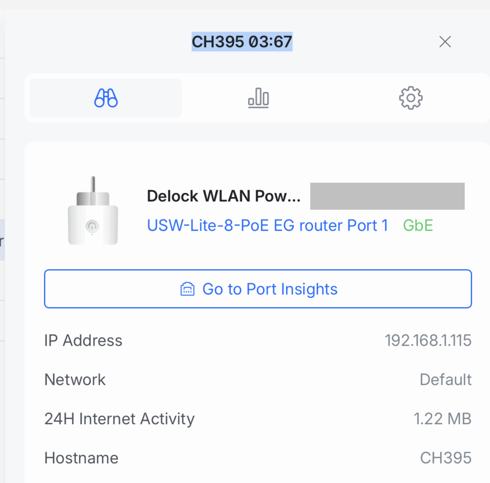Open the gear settings tab
Image resolution: width=490 pixels, height=483 pixels.
pos(411,98)
